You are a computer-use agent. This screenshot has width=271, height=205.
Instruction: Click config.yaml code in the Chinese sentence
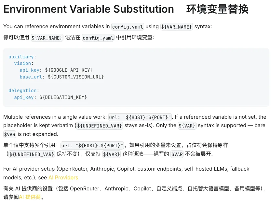(98, 38)
